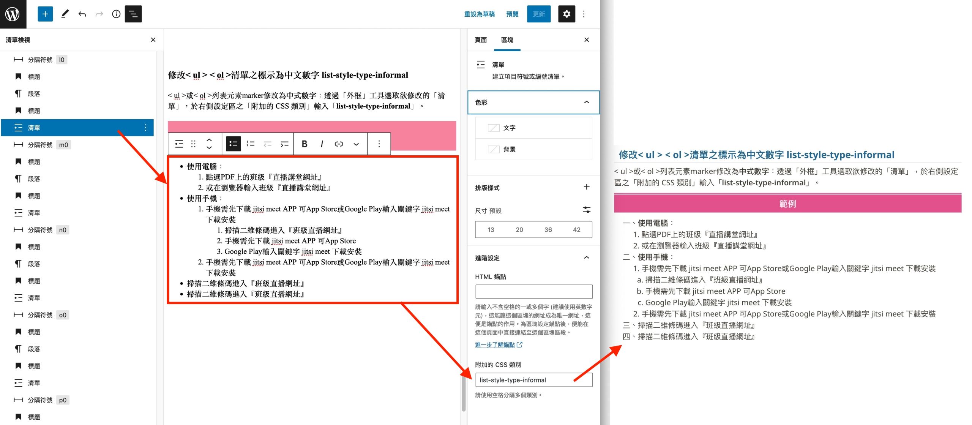Screen dimensions: 972x425
Task: Insert a link with link icon
Action: pyautogui.click(x=339, y=144)
